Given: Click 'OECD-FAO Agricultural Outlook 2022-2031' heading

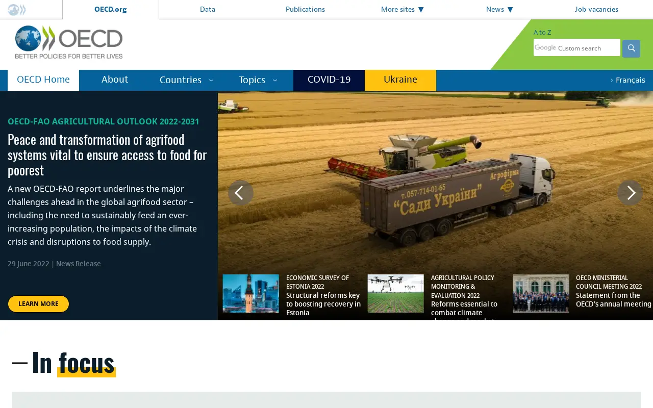Looking at the screenshot, I should pos(104,121).
